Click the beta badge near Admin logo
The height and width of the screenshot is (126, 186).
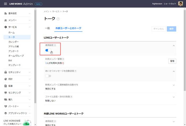[x=38, y=4]
